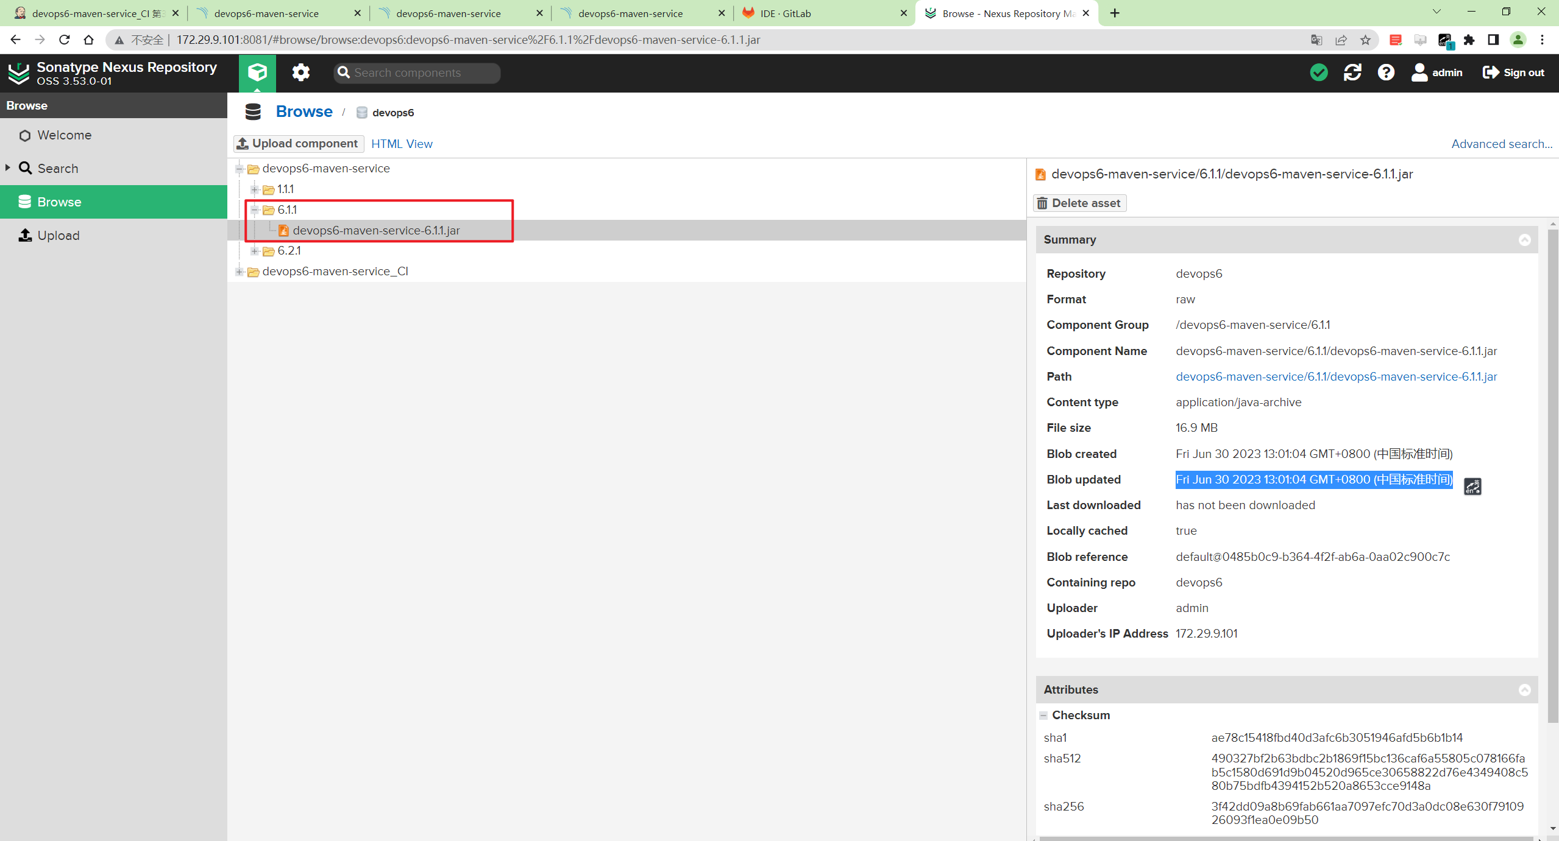Open the tab search dropdown arrow
This screenshot has width=1559, height=841.
click(1436, 12)
